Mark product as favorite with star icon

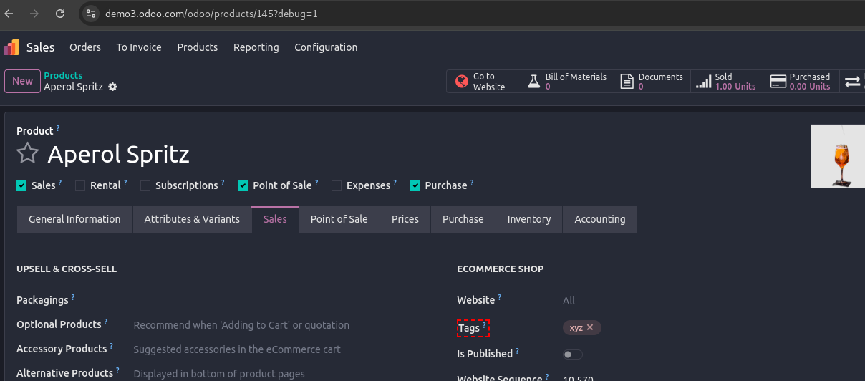coord(27,153)
